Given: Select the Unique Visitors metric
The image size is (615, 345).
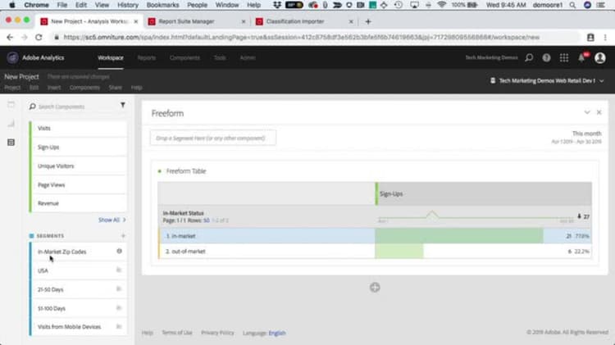Looking at the screenshot, I should [x=79, y=166].
